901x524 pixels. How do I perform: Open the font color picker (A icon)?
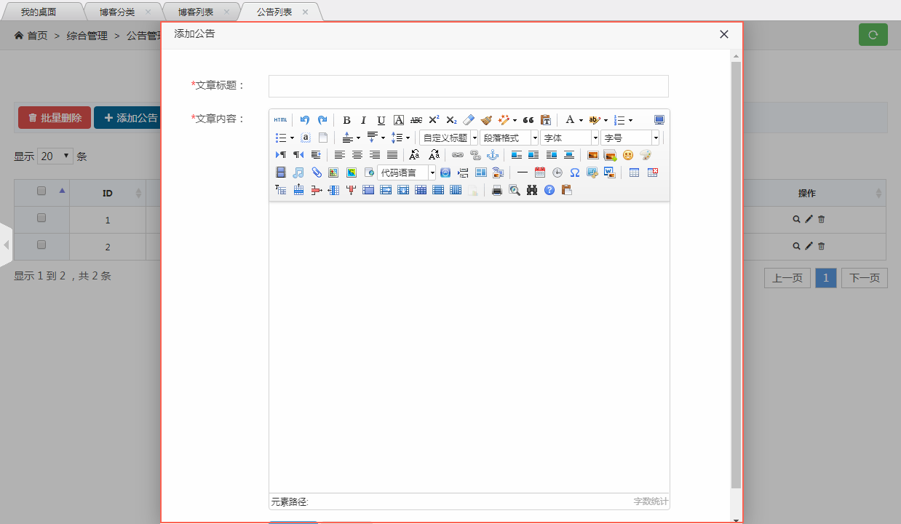(570, 120)
